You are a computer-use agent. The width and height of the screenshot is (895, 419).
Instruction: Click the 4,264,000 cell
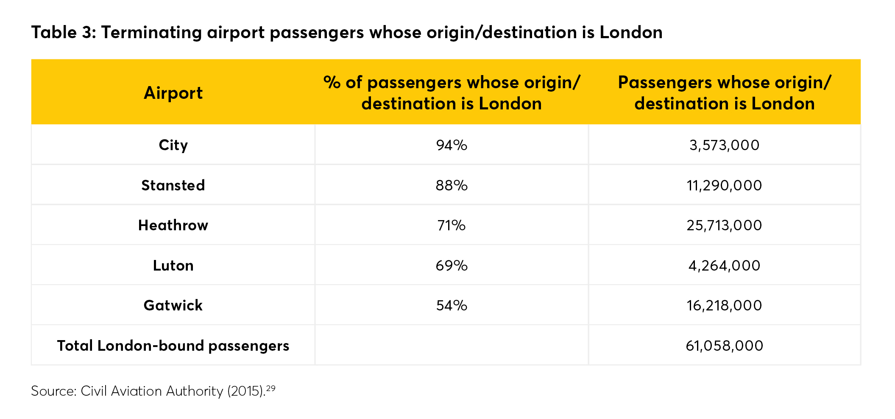(x=724, y=265)
